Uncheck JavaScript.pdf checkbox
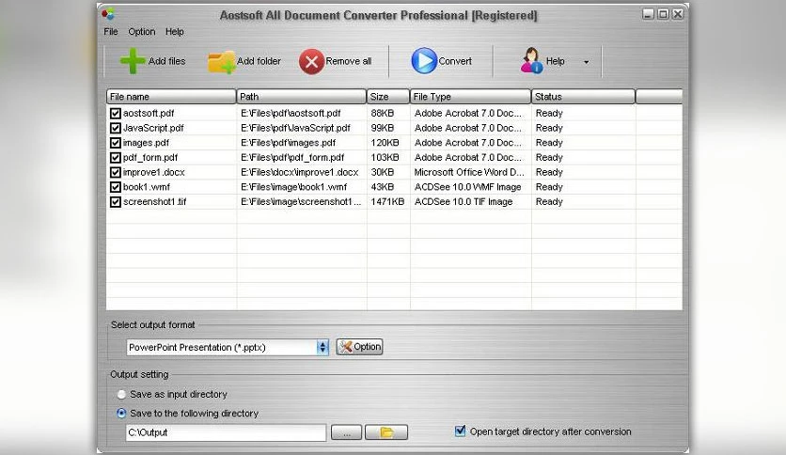This screenshot has height=455, width=786. click(116, 128)
